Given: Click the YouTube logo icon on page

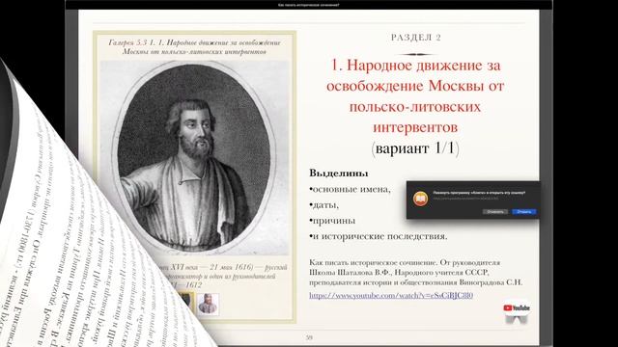Looking at the screenshot, I should point(517,308).
